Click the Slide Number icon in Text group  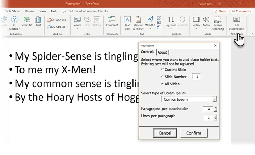(x=159, y=22)
